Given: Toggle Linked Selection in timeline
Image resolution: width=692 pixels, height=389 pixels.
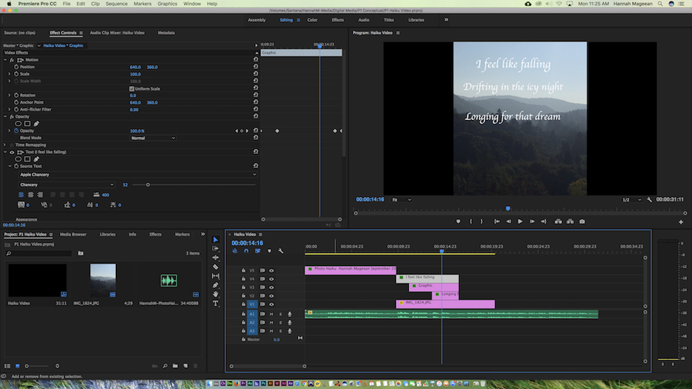Looking at the screenshot, I should (258, 251).
